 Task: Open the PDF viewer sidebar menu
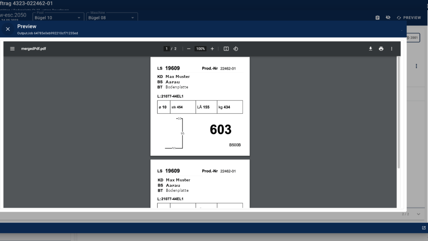pos(12,49)
